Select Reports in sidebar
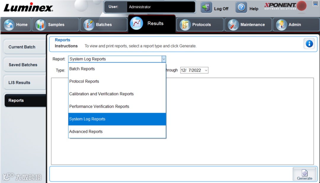320x183 pixels. pos(25,101)
